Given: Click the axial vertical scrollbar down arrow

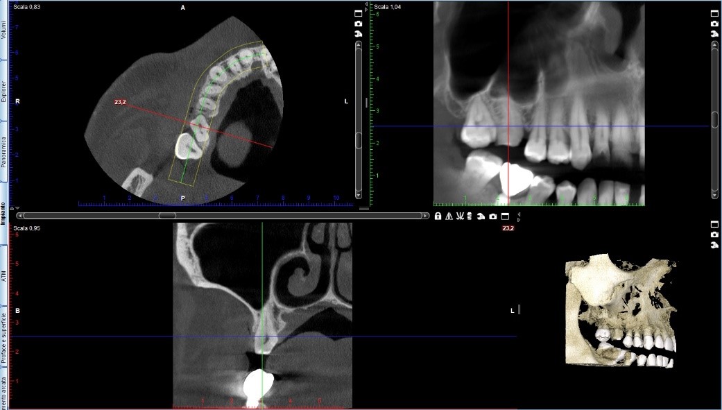Looking at the screenshot, I should point(359,194).
